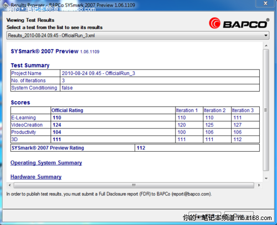Screen dimensions: 277x225
Task: Click the Iteration 1 column header
Action: (187, 111)
